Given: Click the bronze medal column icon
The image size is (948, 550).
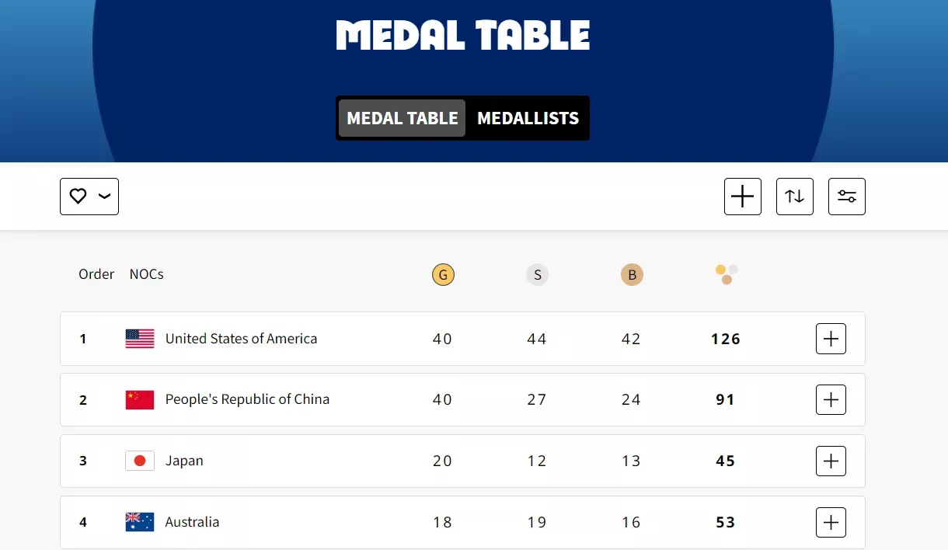Looking at the screenshot, I should [x=632, y=274].
